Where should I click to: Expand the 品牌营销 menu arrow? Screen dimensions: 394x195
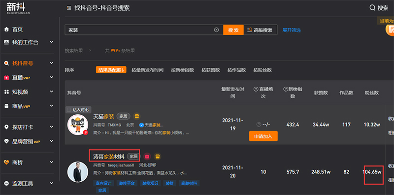52,141
